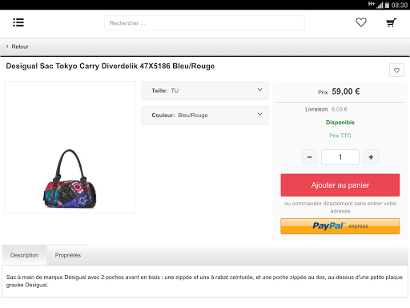
Task: Go back using the Retour arrow
Action: coord(7,47)
